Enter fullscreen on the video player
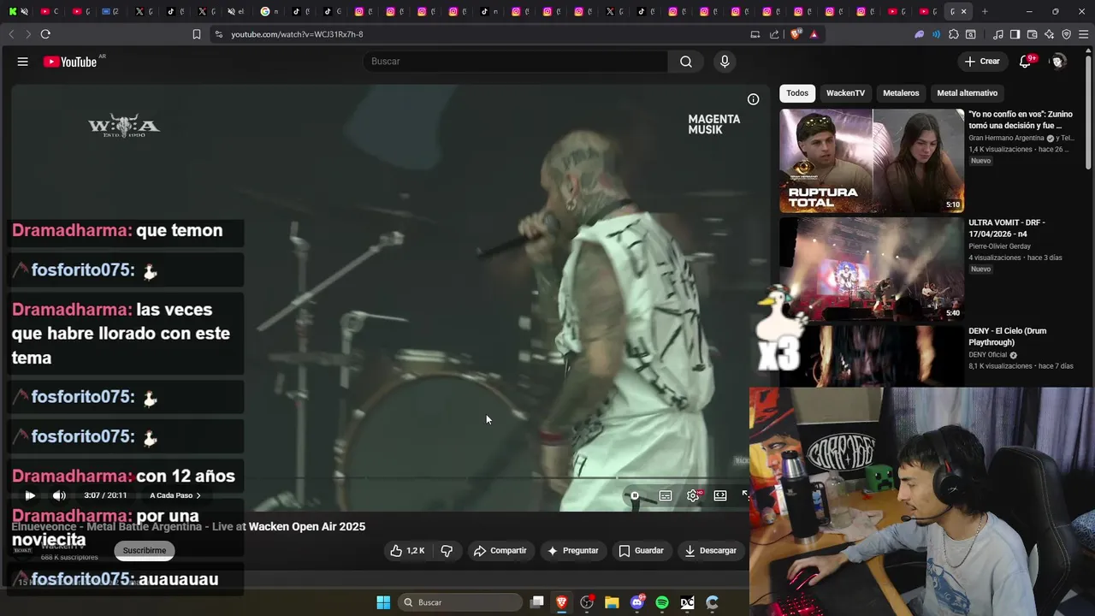Screen dimensions: 1095x616 tap(745, 495)
